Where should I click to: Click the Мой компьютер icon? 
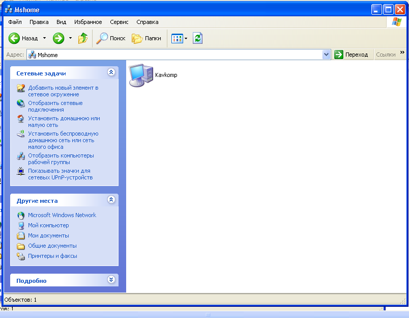pyautogui.click(x=21, y=225)
